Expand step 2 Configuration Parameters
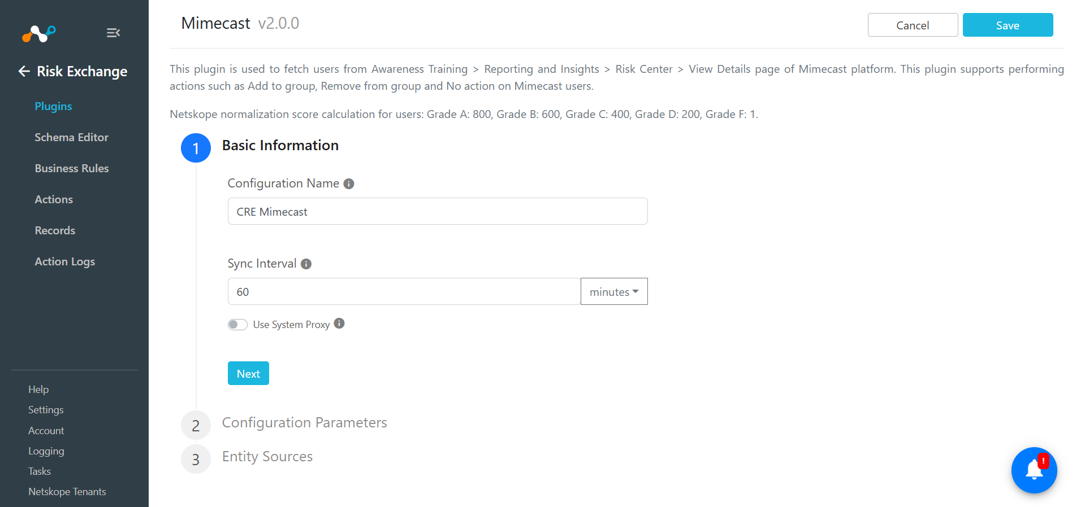The height and width of the screenshot is (507, 1085). click(x=304, y=423)
